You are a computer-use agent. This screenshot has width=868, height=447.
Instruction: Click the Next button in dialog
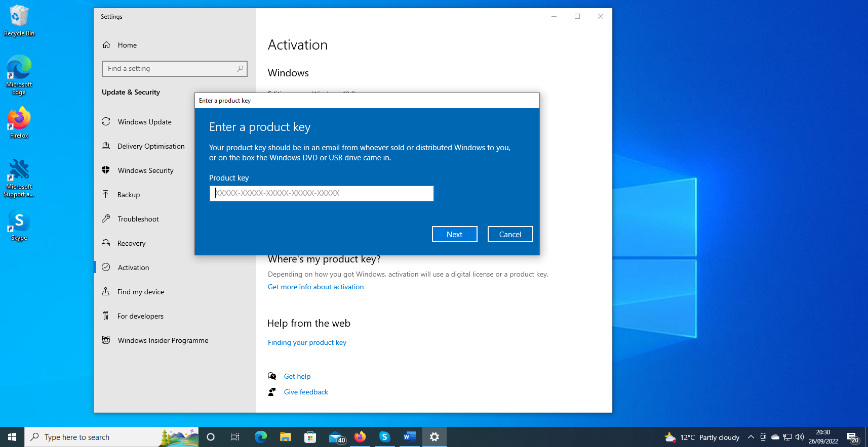454,234
